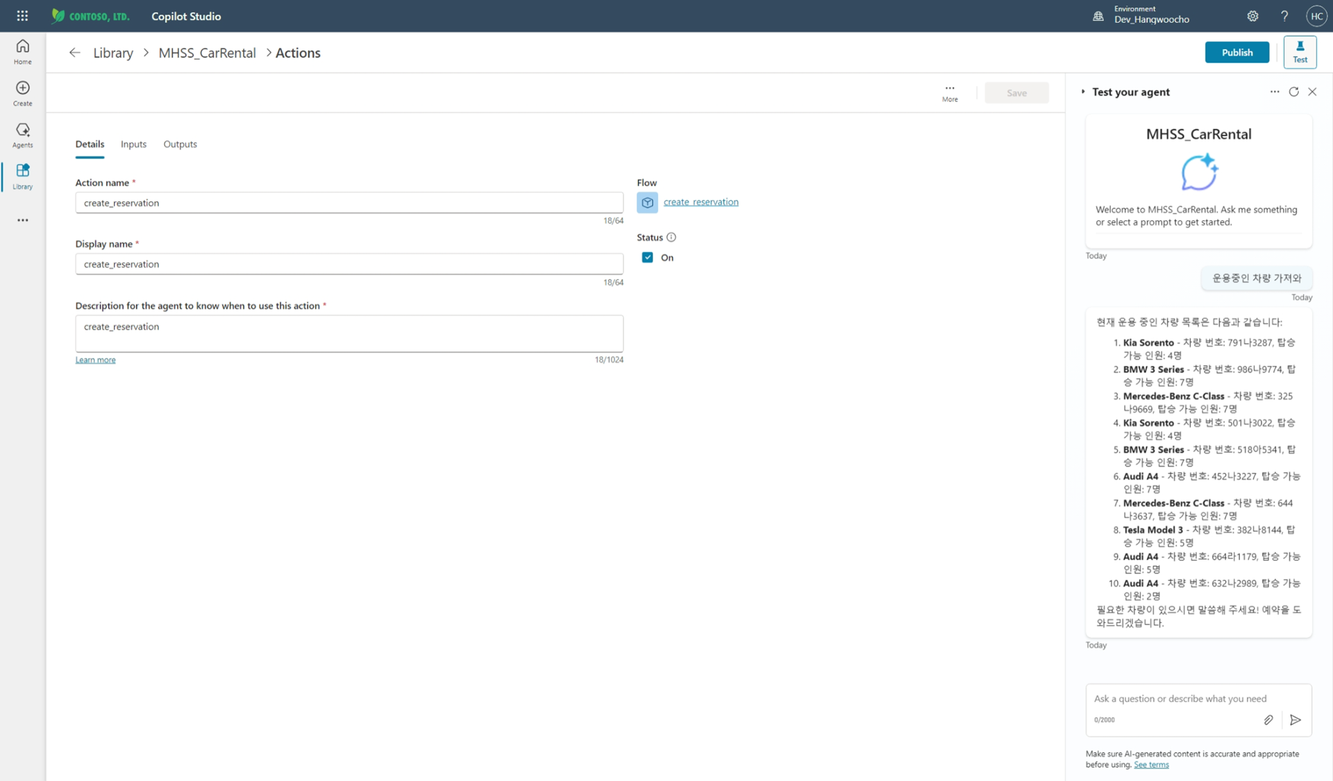Open the Settings gear

[1252, 16]
